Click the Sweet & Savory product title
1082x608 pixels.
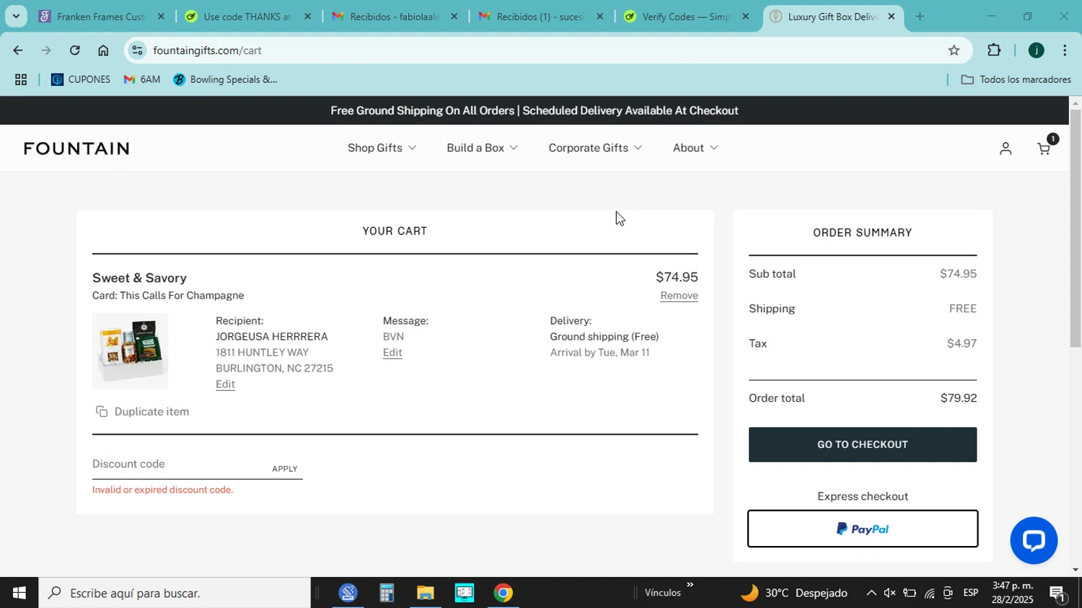click(x=139, y=278)
